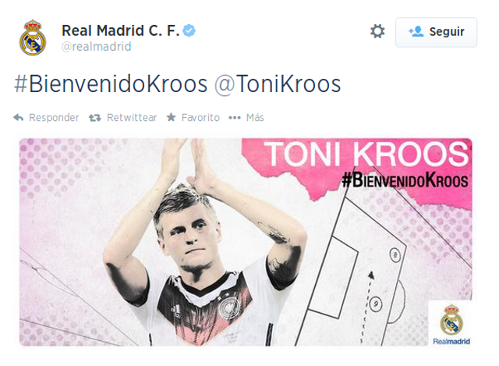Toggle the Favorito star icon
This screenshot has width=499, height=366.
[x=172, y=117]
